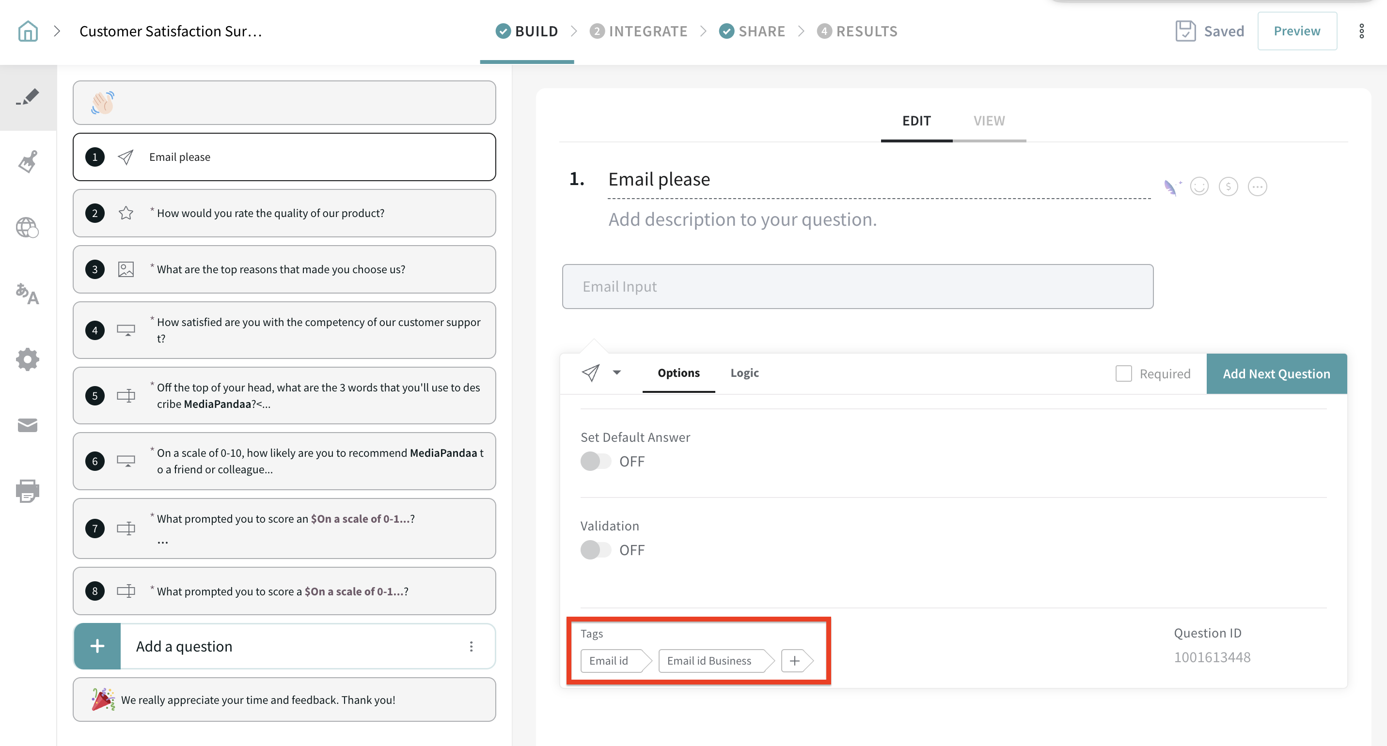Click the emoji smiley icon beside question title
Viewport: 1387px width, 746px height.
(1199, 187)
